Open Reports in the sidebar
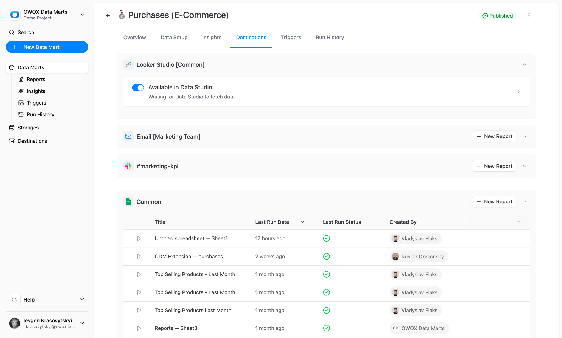 point(36,79)
